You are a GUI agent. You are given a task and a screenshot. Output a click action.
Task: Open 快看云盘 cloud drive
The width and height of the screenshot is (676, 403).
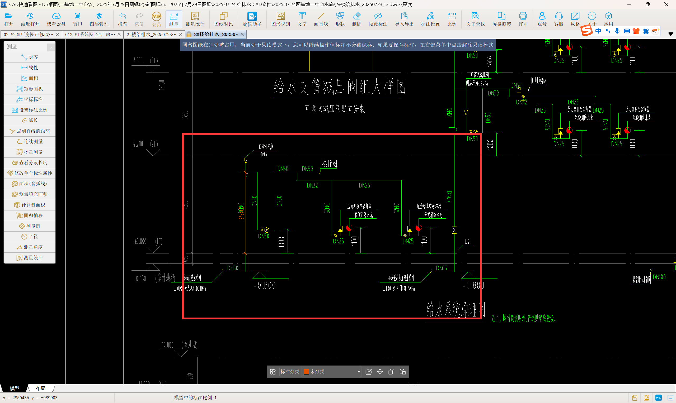pos(56,19)
